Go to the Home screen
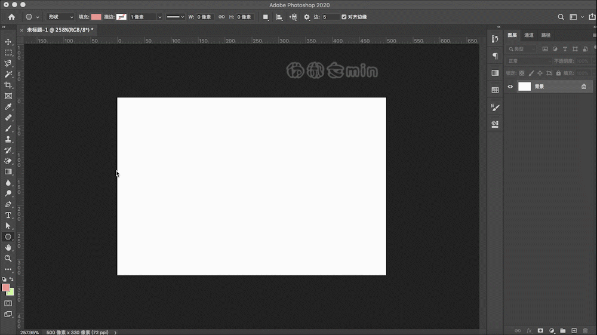Viewport: 597px width, 335px height. tap(11, 17)
